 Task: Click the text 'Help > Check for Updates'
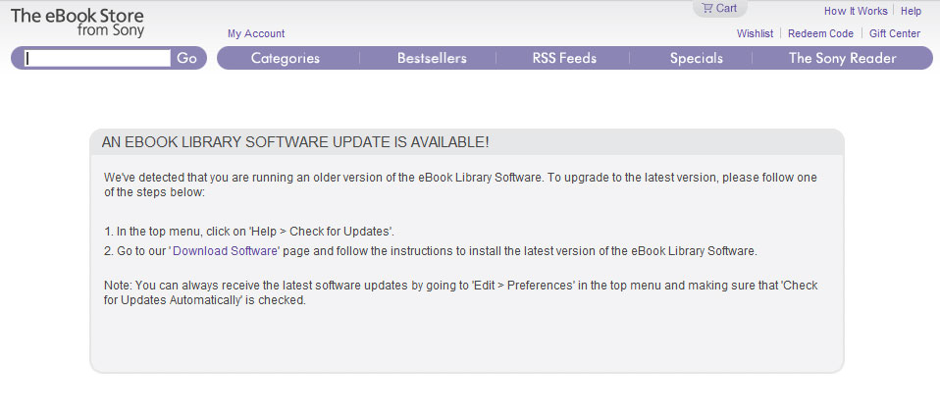point(321,232)
